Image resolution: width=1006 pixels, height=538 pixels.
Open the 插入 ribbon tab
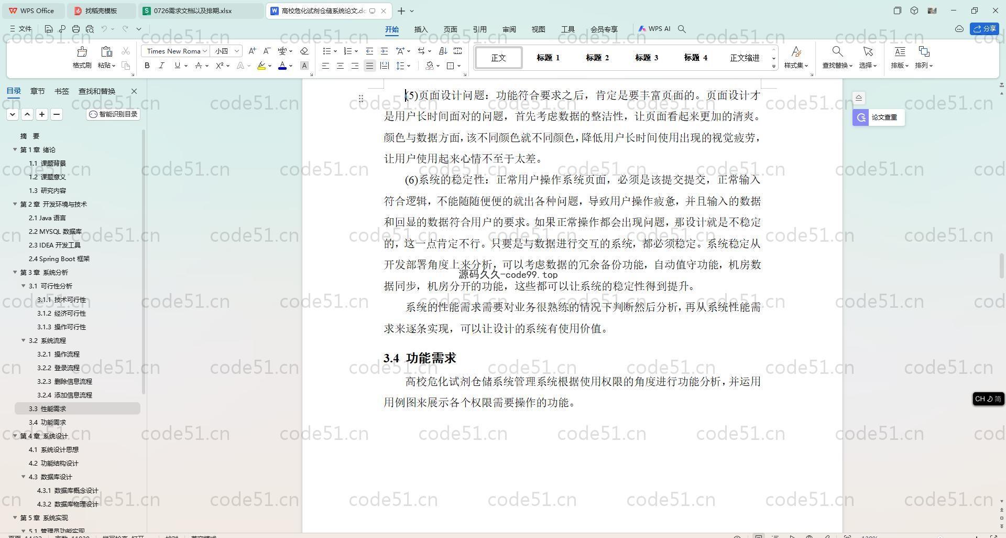coord(421,29)
